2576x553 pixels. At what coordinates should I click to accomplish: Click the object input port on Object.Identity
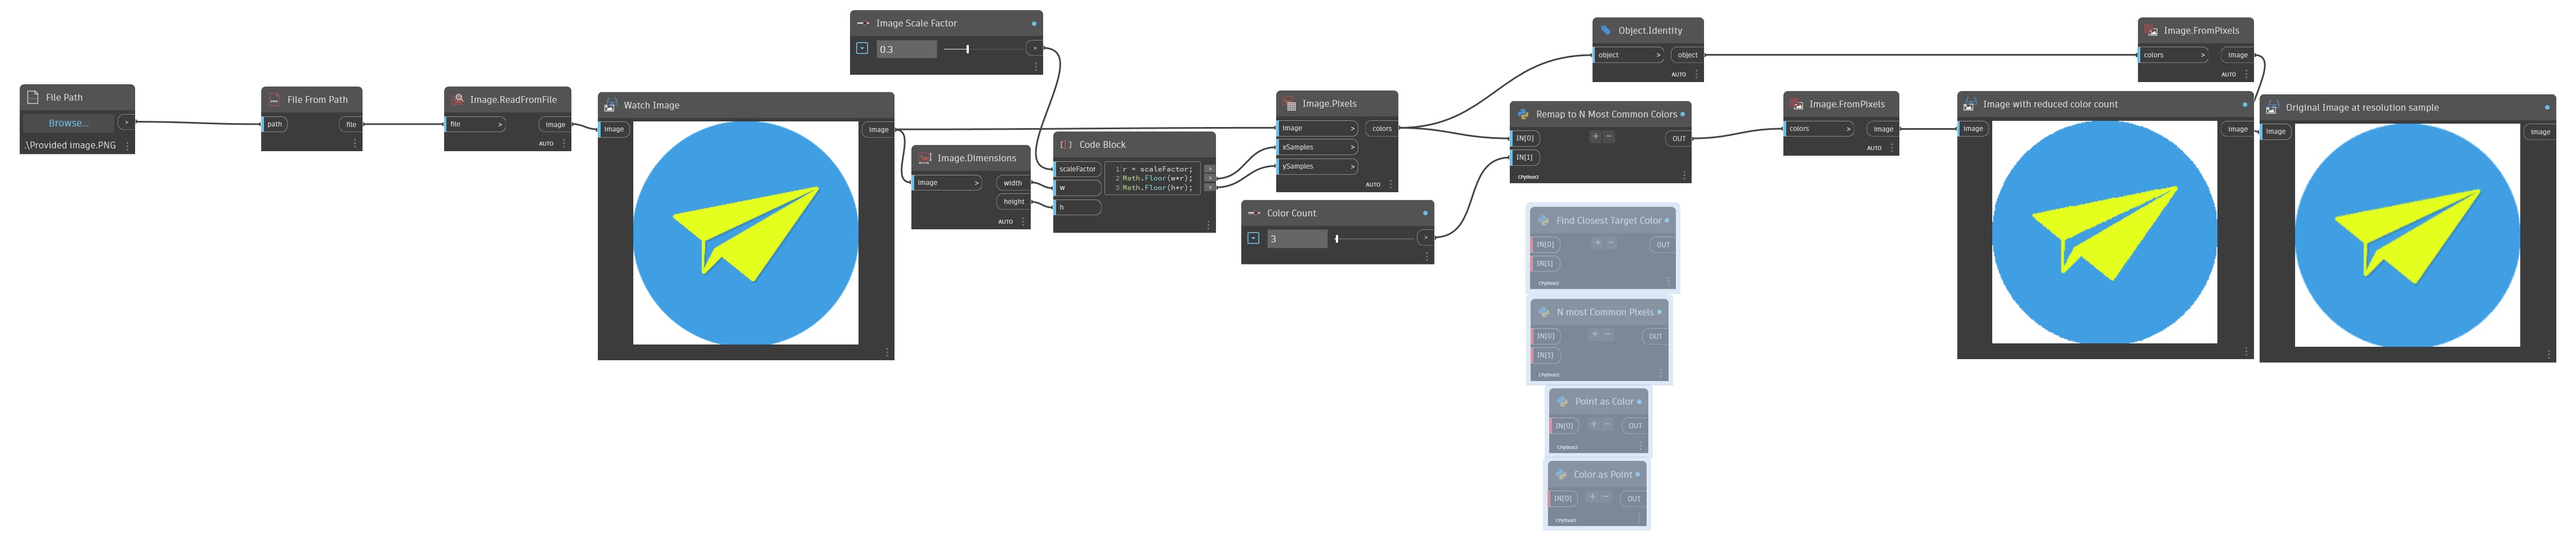[x=1629, y=55]
